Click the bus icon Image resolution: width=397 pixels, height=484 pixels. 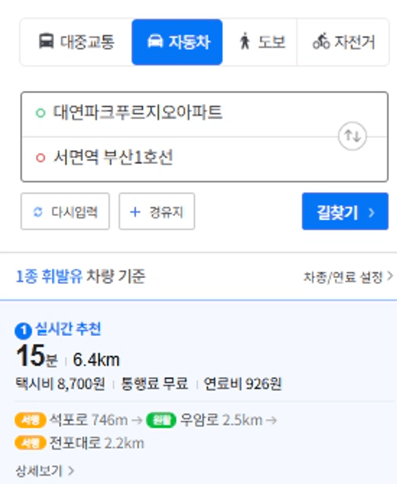pos(46,41)
